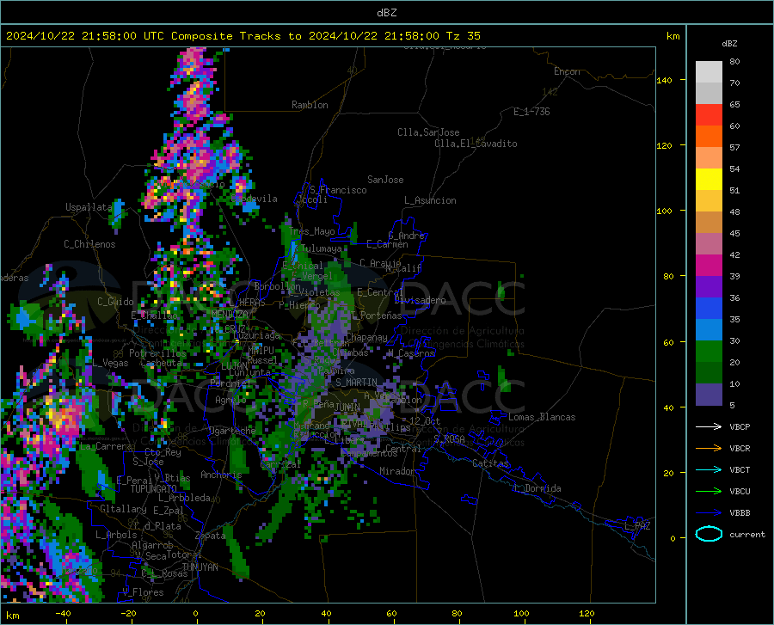Click the 'dBZ' title at top center
The image size is (774, 625).
pyautogui.click(x=386, y=13)
